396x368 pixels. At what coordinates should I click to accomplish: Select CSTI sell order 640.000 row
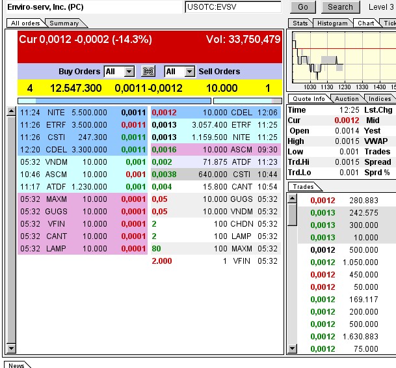point(216,175)
